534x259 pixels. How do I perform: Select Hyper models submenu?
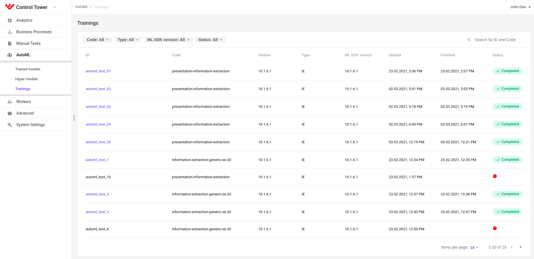pos(27,79)
